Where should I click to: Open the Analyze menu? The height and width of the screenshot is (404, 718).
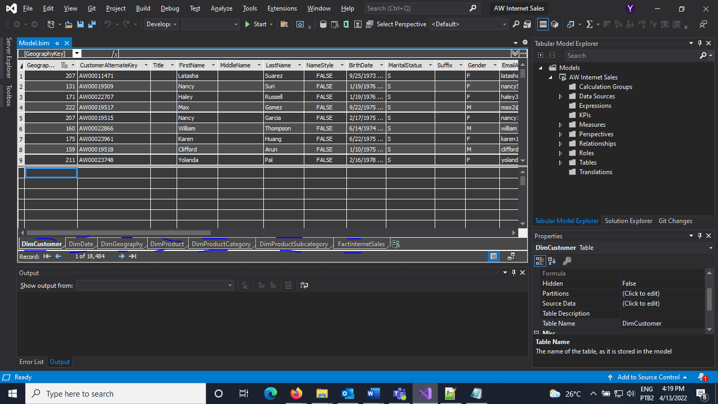[221, 8]
